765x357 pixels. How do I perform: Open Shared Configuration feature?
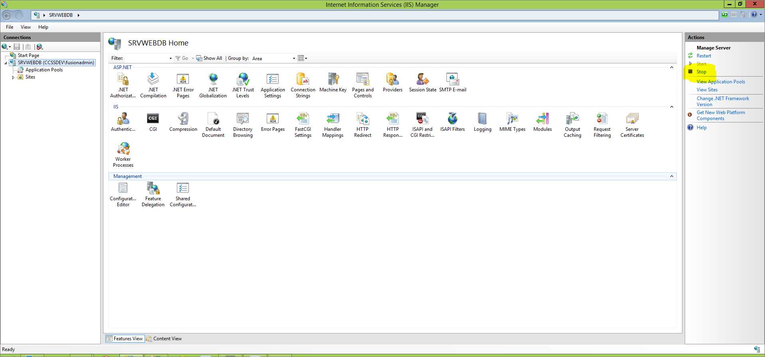point(183,194)
